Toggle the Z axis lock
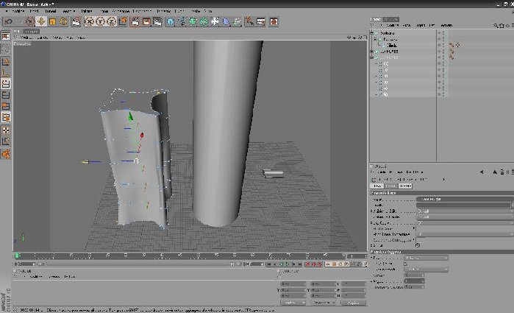The height and width of the screenshot is (313, 514). tap(112, 21)
